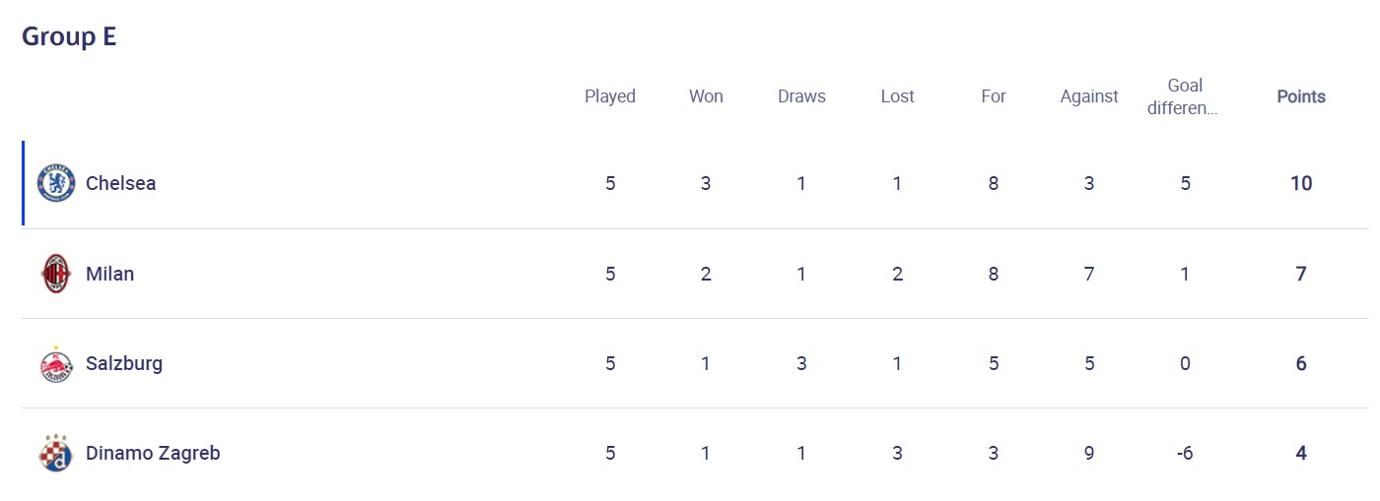This screenshot has height=501, width=1380.
Task: Click the AC Milan club crest
Action: tap(56, 274)
